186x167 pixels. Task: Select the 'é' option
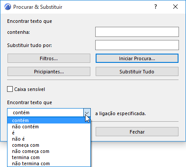pos(49,133)
